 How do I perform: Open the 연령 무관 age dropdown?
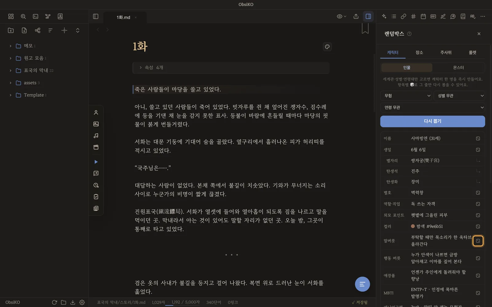point(433,107)
